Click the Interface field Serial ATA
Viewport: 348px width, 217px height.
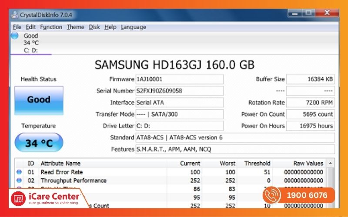pos(179,102)
